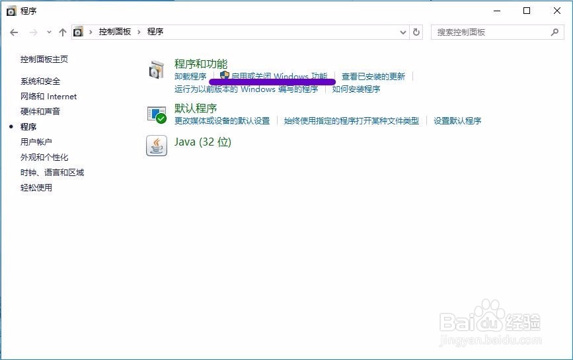Open 始终使用指定的程序打开某种文件类型
573x360 pixels.
pos(352,120)
